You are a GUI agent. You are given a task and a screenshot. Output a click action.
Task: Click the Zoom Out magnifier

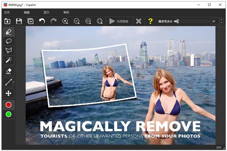click(76, 21)
